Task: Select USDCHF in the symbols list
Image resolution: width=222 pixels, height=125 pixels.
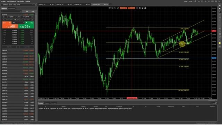Action: point(18,62)
